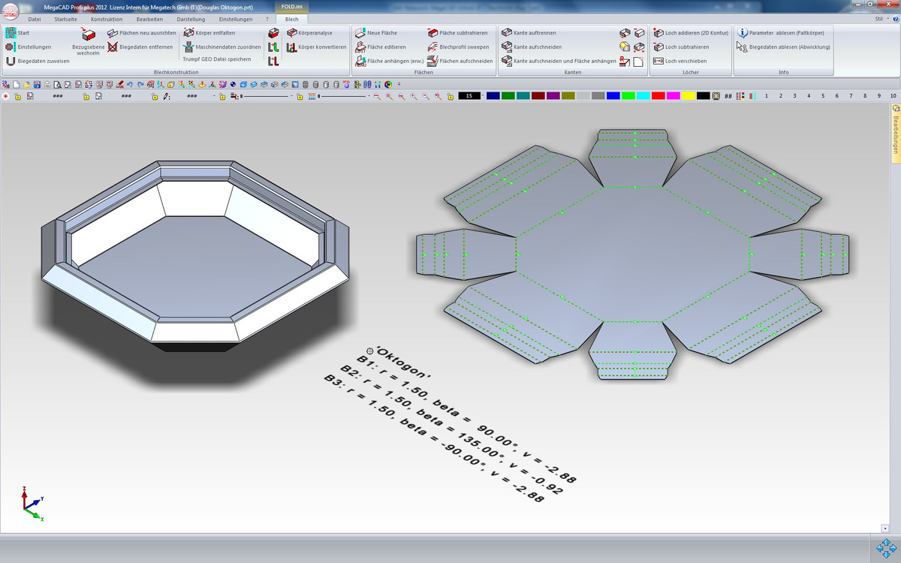
Task: Click Biegedaten ablesen (Abwicklung)
Action: tap(784, 47)
